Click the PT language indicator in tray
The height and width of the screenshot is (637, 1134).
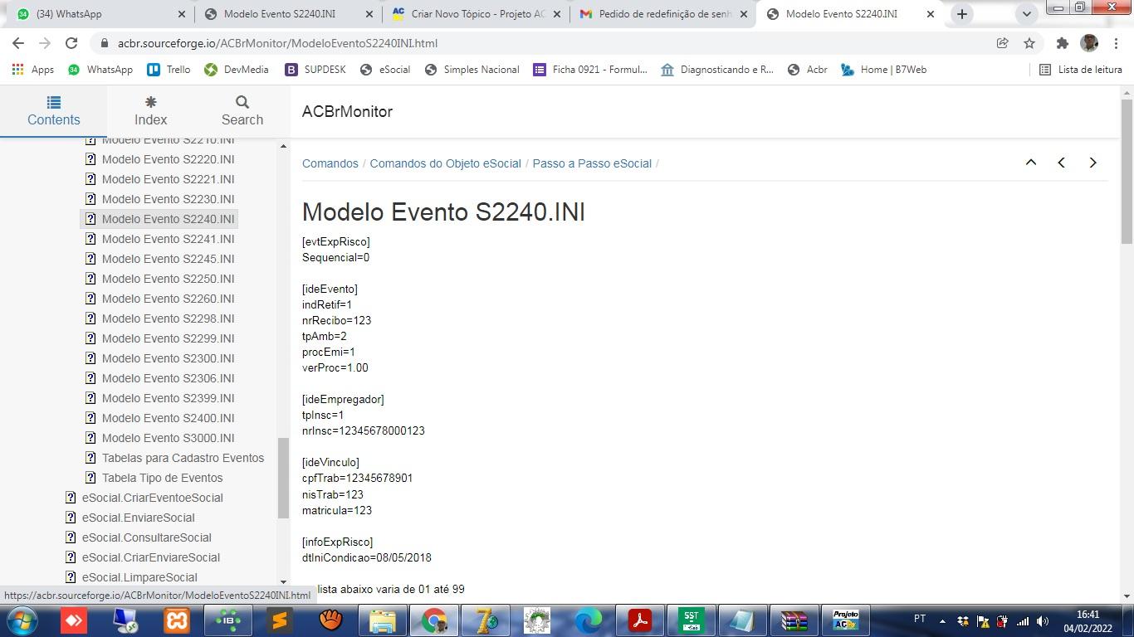pyautogui.click(x=920, y=619)
